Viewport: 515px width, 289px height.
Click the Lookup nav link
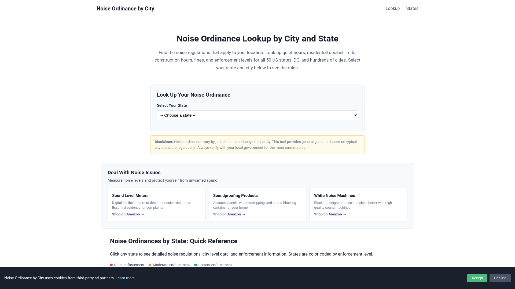tap(392, 9)
